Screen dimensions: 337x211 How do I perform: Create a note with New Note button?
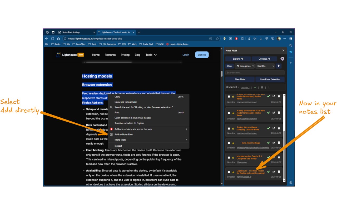[x=240, y=79]
